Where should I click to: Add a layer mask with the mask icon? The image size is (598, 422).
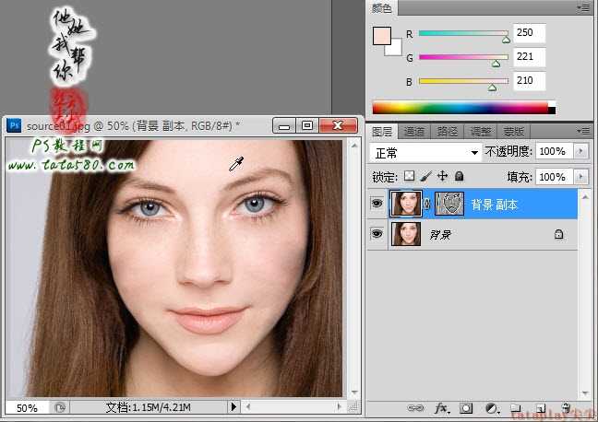click(x=466, y=409)
